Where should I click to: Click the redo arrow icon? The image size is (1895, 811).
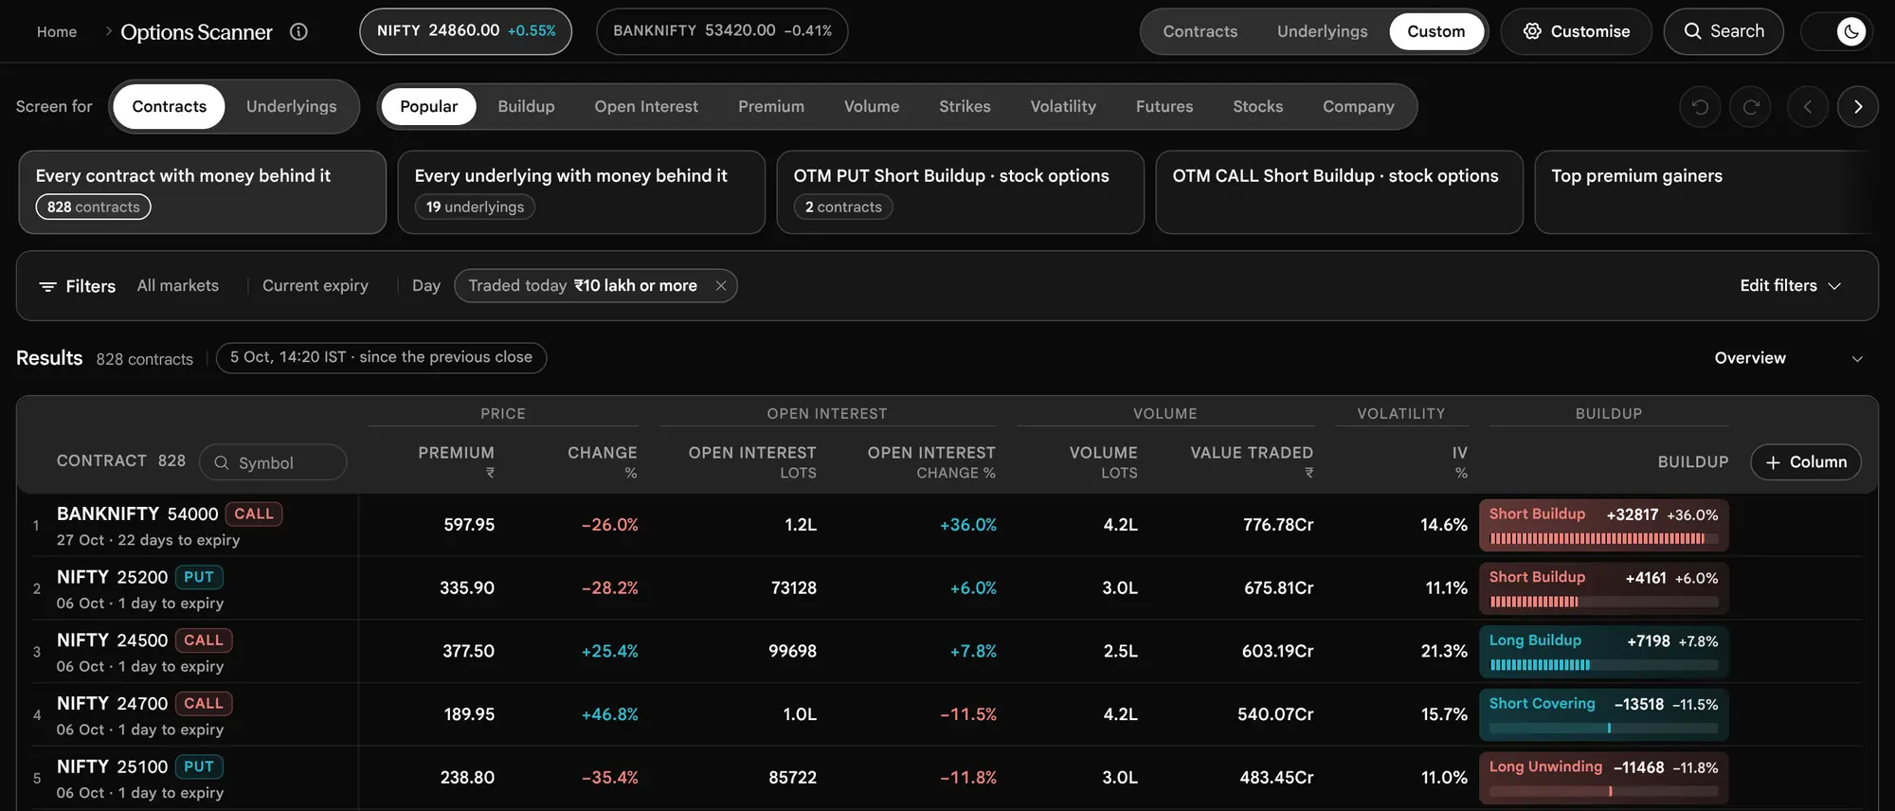pos(1751,107)
